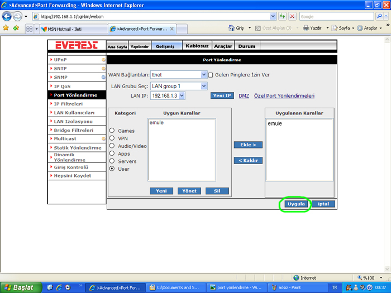
Task: Launch Internet Explorer from quick launch
Action: [x=59, y=287]
